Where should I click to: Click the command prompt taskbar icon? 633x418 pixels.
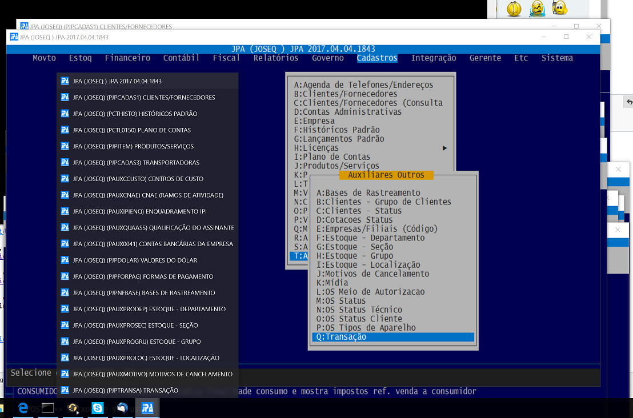point(48,408)
